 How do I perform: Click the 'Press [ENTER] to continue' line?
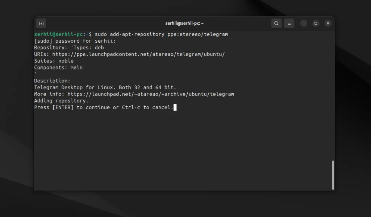[104, 107]
